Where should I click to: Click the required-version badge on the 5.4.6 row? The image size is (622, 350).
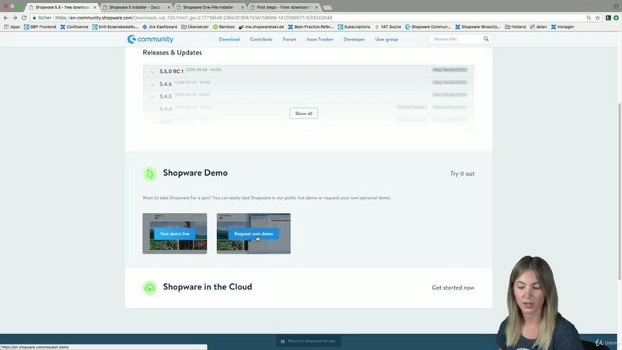[x=450, y=82]
